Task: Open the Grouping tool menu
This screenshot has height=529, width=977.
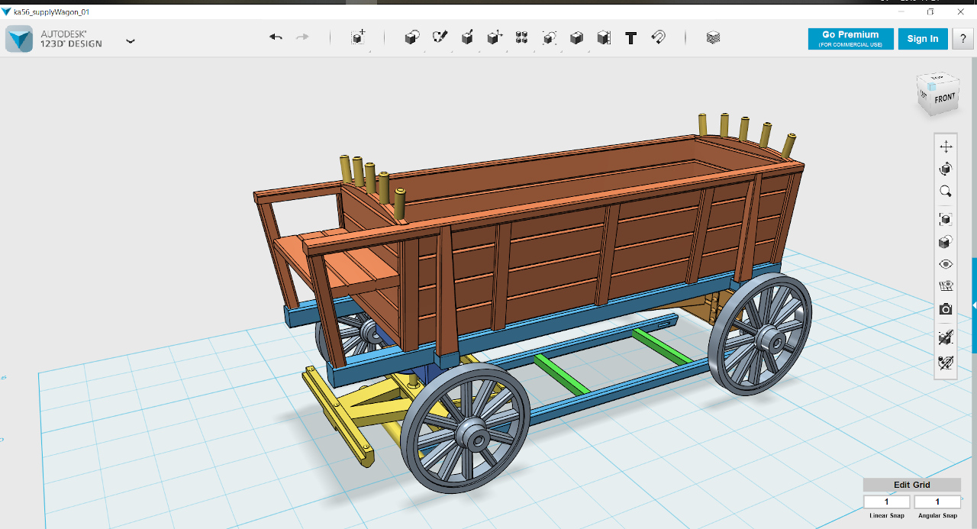Action: [x=550, y=37]
